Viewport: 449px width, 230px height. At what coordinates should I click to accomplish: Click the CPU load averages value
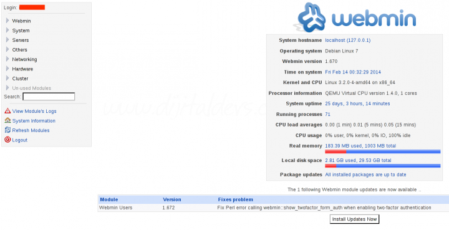[370, 125]
